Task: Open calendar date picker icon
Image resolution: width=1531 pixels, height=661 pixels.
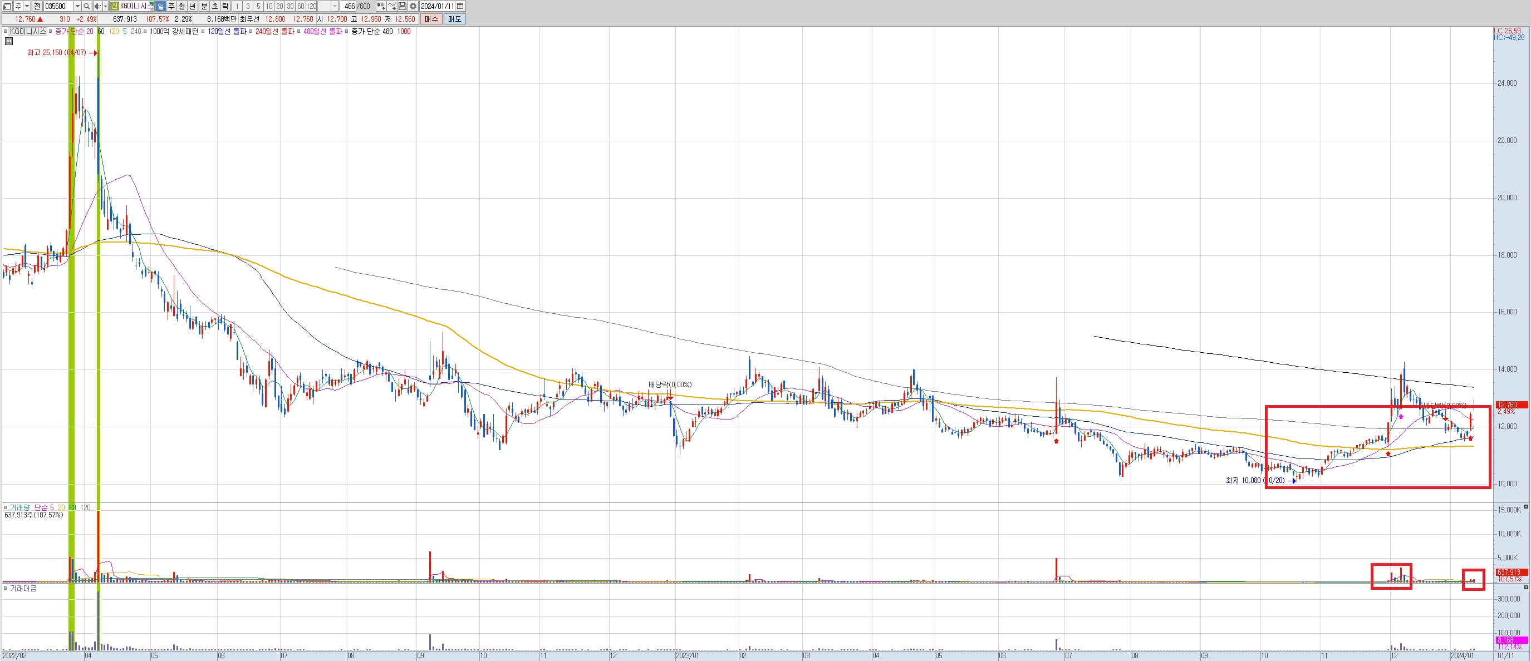Action: 460,7
